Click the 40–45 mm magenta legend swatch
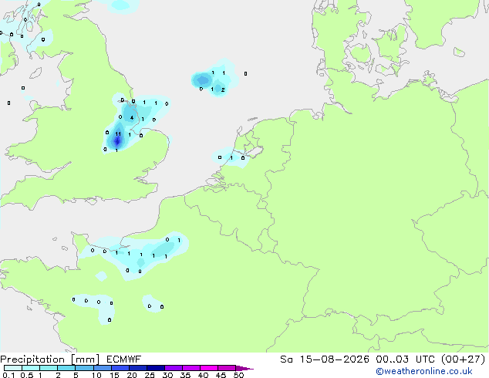 209,368
